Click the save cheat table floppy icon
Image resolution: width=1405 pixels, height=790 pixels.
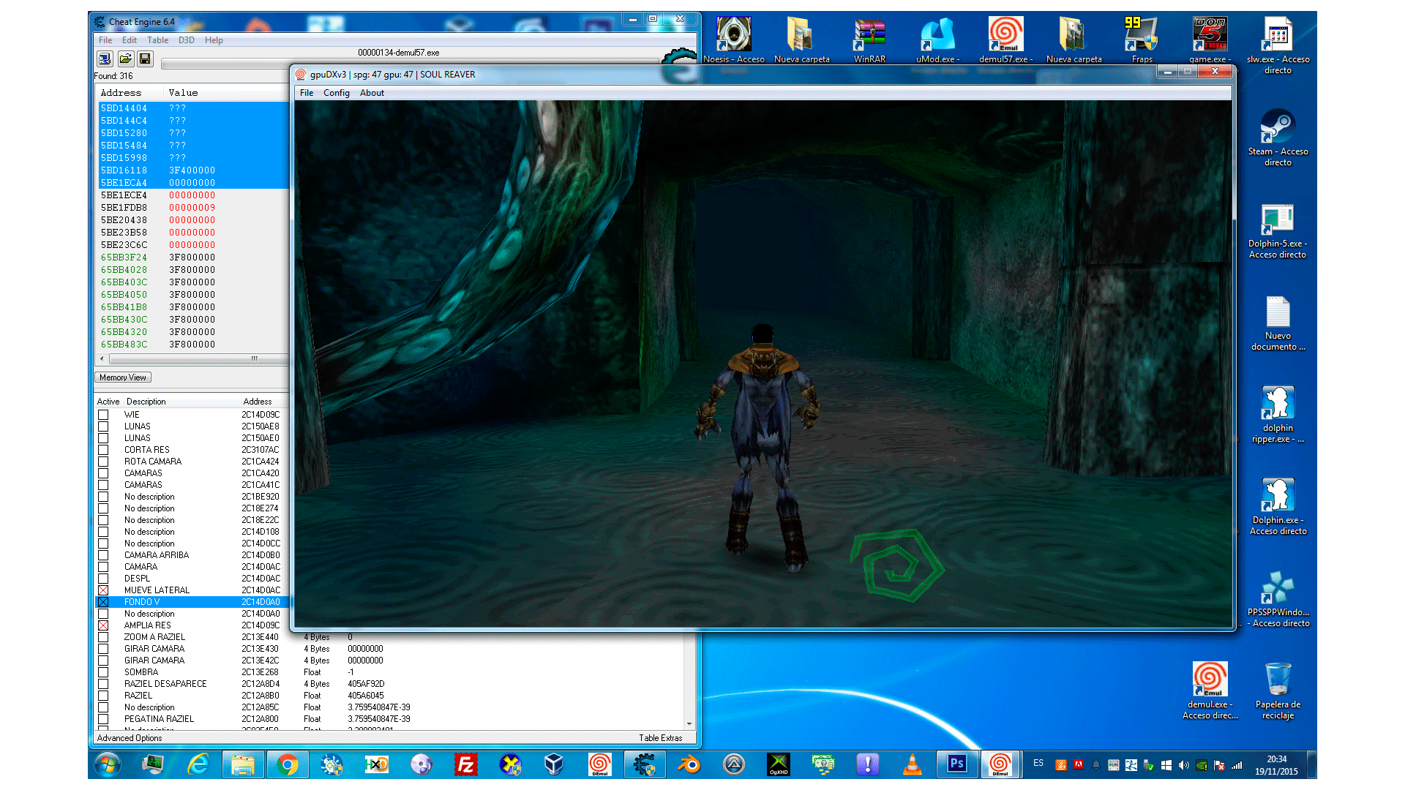click(x=144, y=59)
